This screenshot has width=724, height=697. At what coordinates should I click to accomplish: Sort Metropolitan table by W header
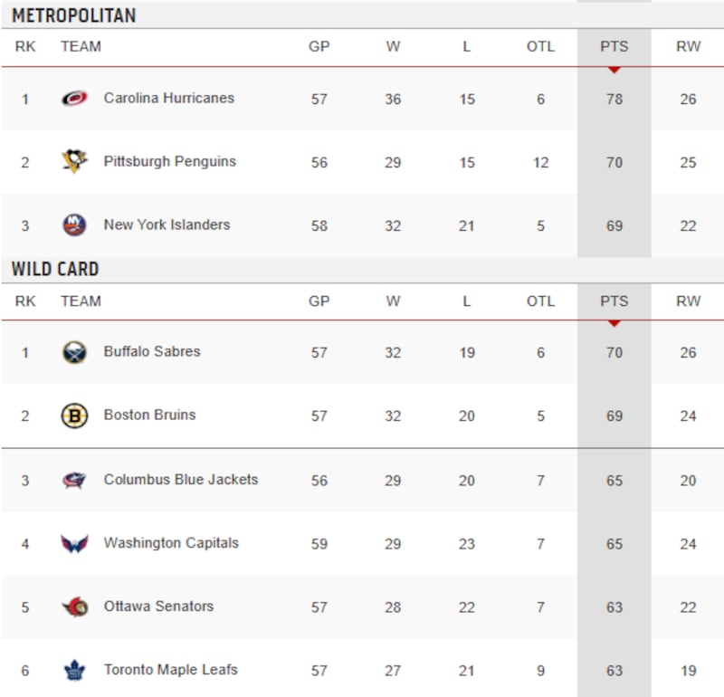(393, 47)
